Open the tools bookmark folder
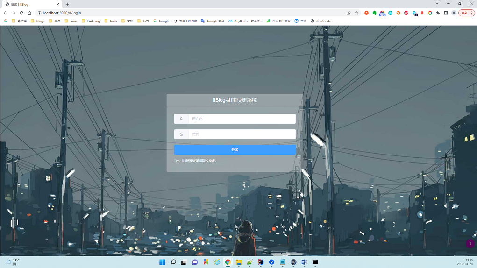This screenshot has height=268, width=477. coord(111,21)
